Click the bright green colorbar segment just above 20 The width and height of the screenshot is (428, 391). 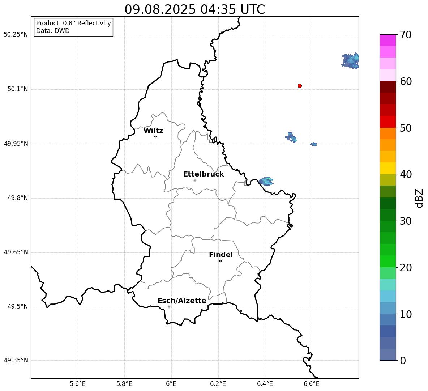pos(388,261)
